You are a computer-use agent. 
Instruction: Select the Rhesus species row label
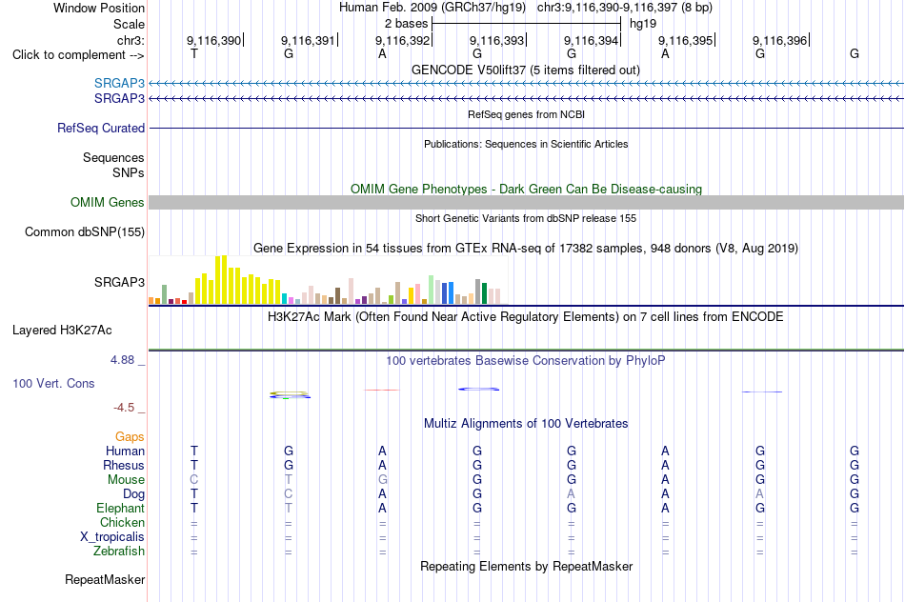124,465
